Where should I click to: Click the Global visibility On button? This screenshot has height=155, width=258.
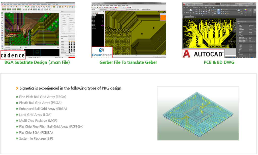coord(70,36)
